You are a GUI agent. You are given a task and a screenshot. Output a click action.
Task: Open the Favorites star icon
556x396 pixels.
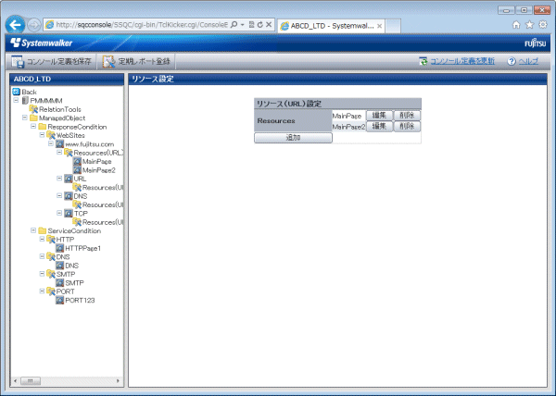529,25
